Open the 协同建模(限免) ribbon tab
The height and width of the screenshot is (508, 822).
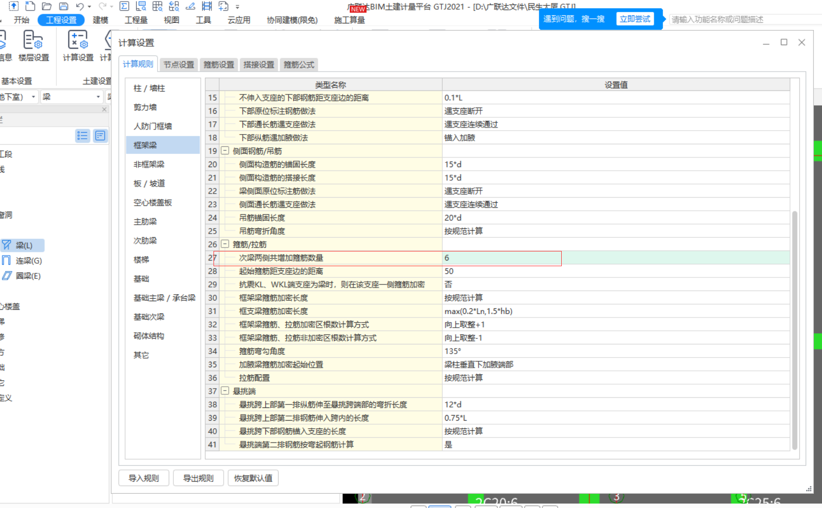(292, 20)
